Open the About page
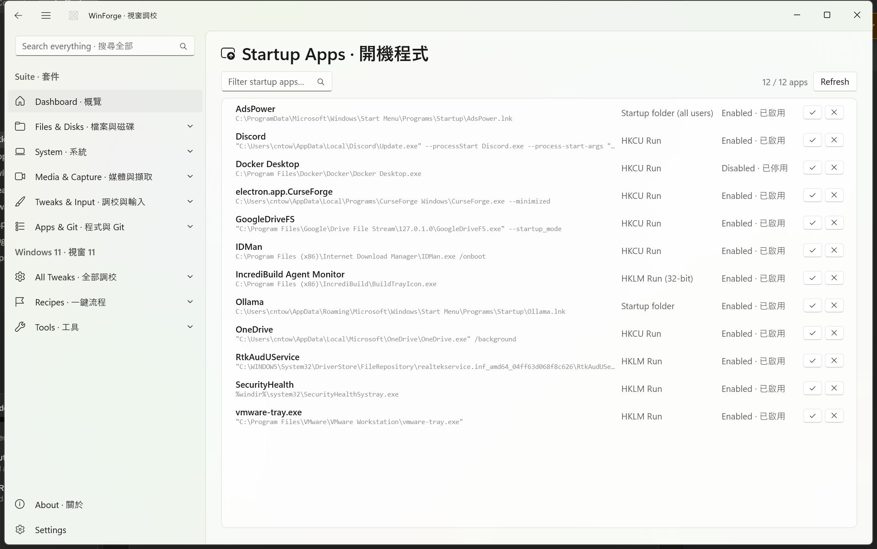Viewport: 877px width, 549px height. tap(105, 504)
